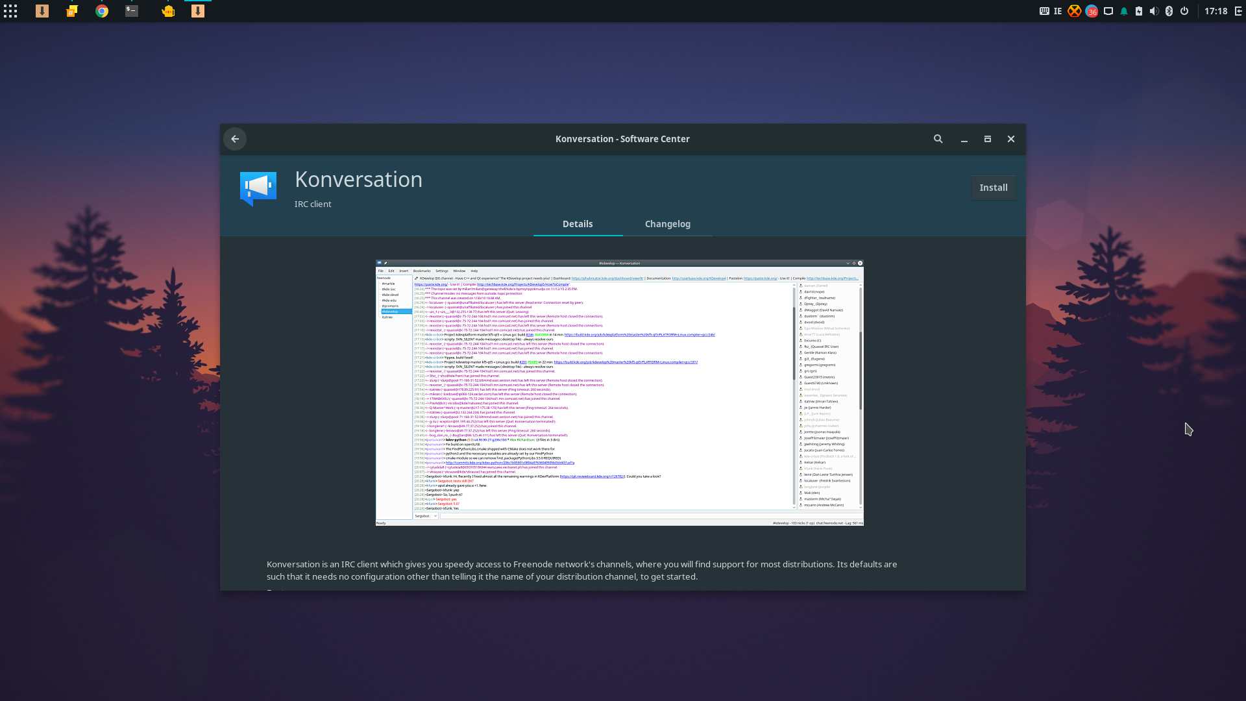Check the battery charging indicator
Viewport: 1246px width, 701px height.
pyautogui.click(x=1139, y=11)
